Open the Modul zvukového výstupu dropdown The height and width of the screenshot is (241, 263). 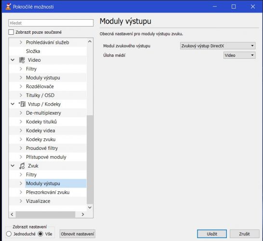point(218,46)
